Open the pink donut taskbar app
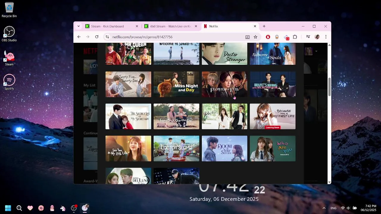The width and height of the screenshot is (381, 214). (x=41, y=208)
